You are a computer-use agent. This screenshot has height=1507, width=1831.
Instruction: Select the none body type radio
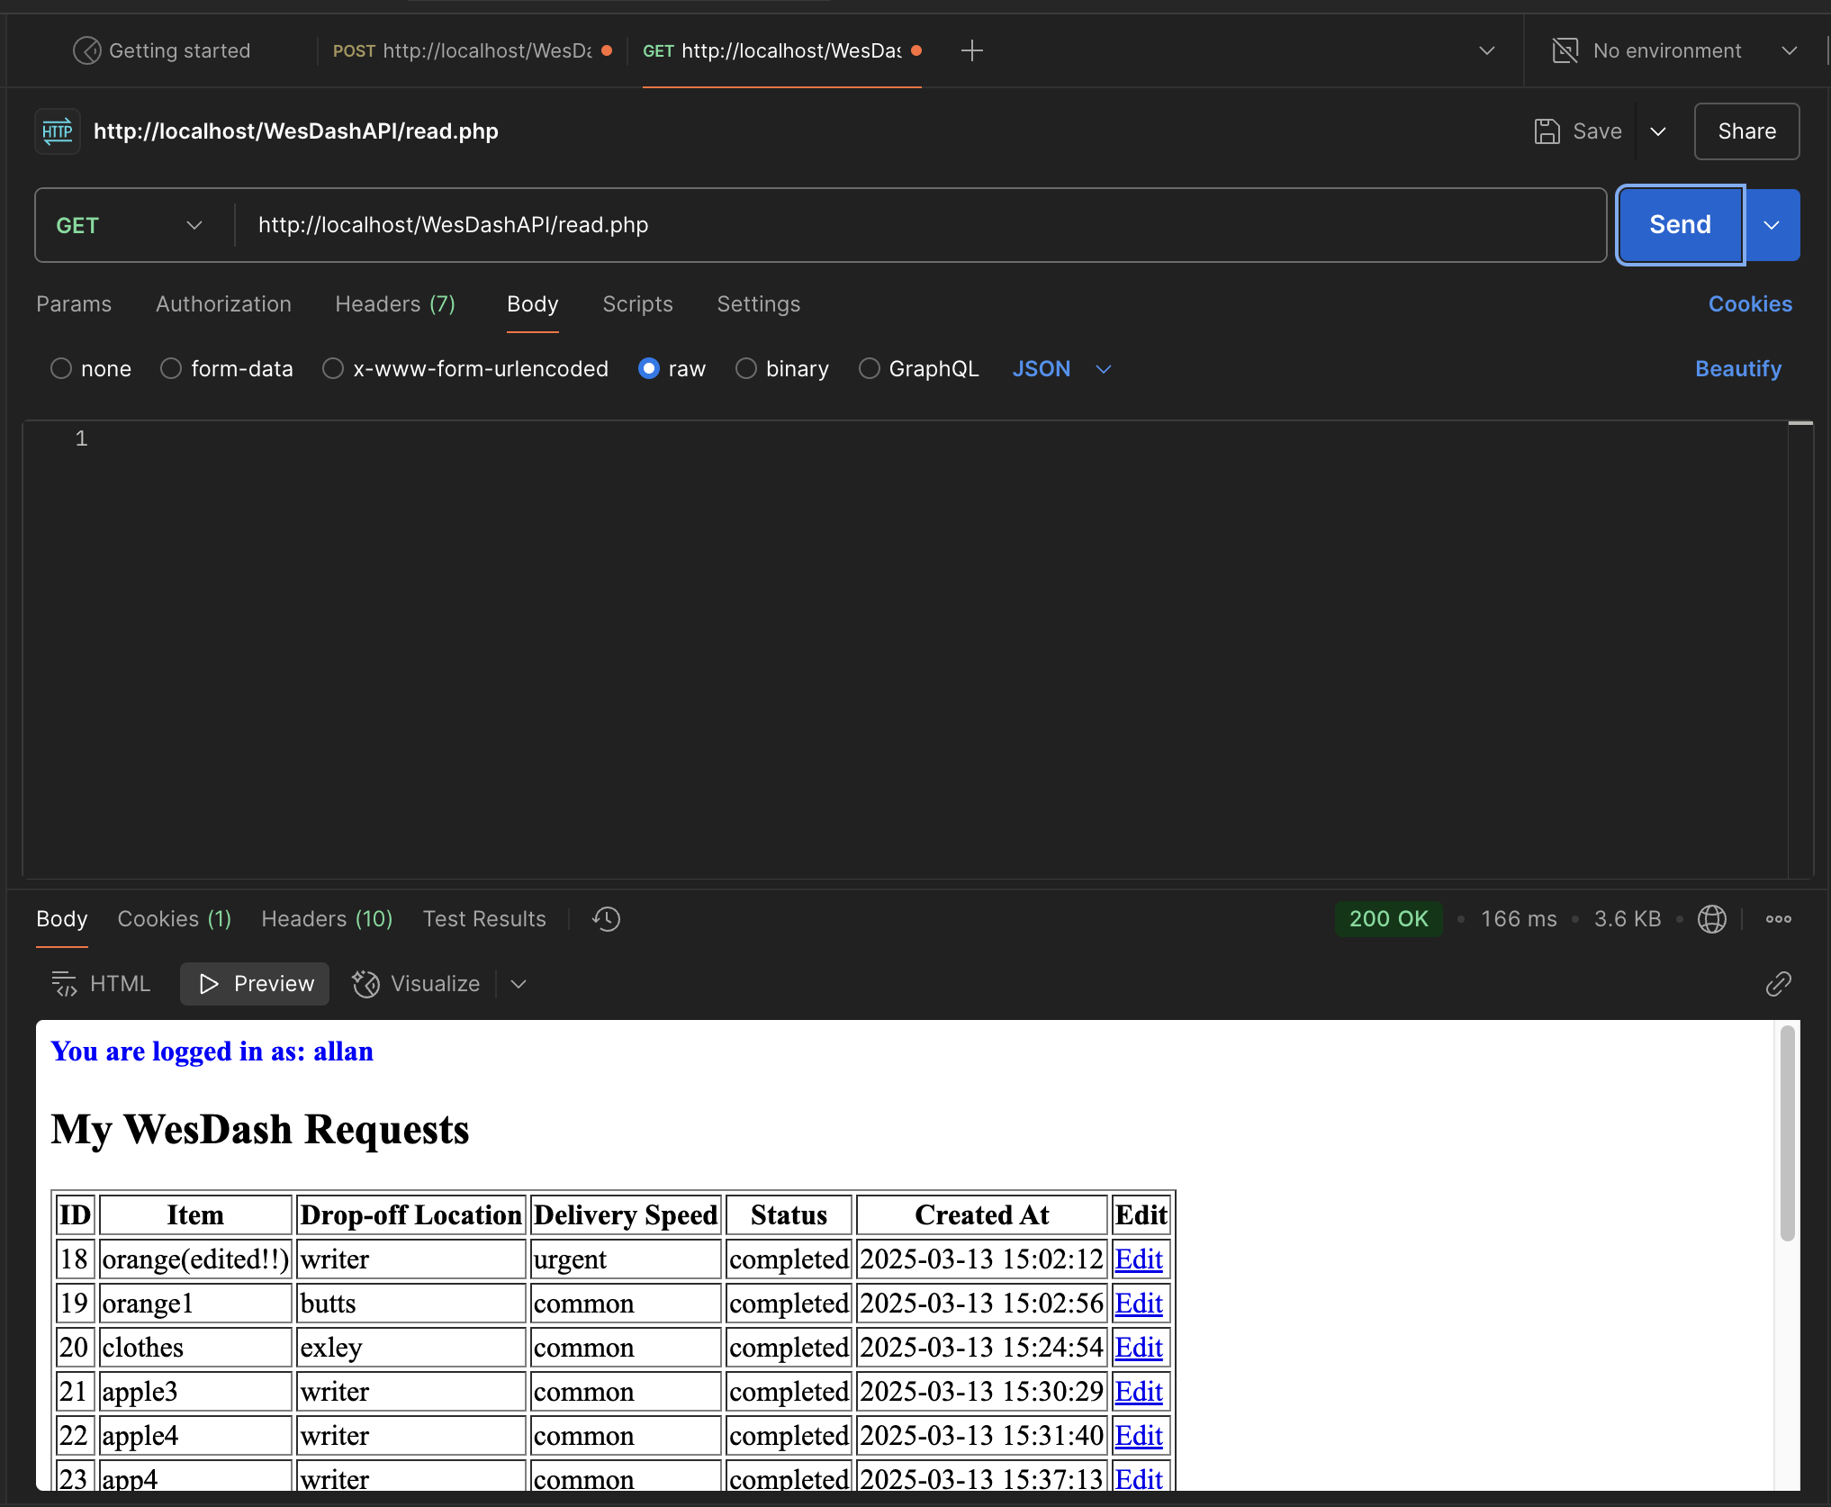pyautogui.click(x=60, y=368)
